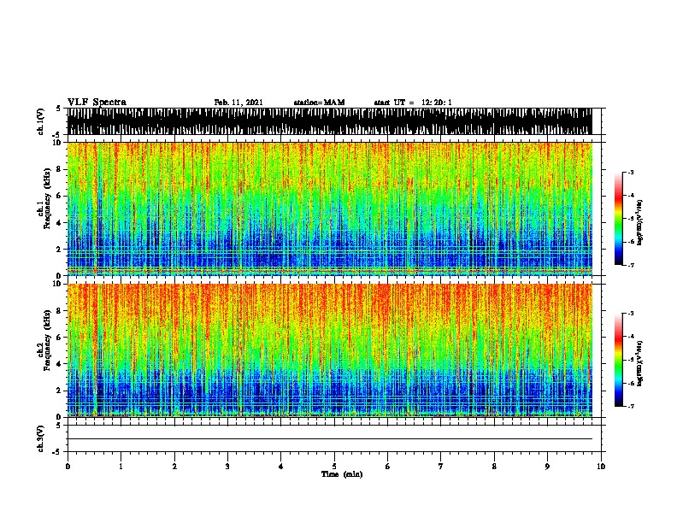Click time axis tick label 7
This screenshot has height=523, width=677.
441,467
